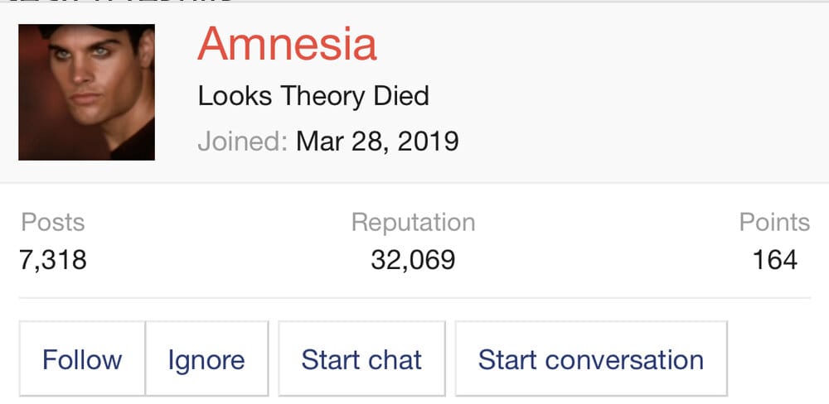Click the Amnesia username link

tap(287, 43)
